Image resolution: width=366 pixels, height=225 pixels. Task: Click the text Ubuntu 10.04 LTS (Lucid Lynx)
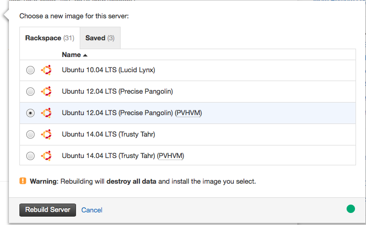click(x=109, y=70)
